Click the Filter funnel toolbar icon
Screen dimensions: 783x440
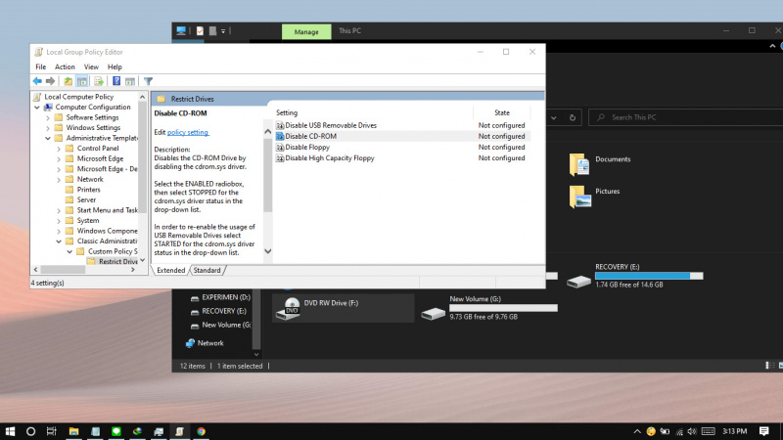click(149, 81)
